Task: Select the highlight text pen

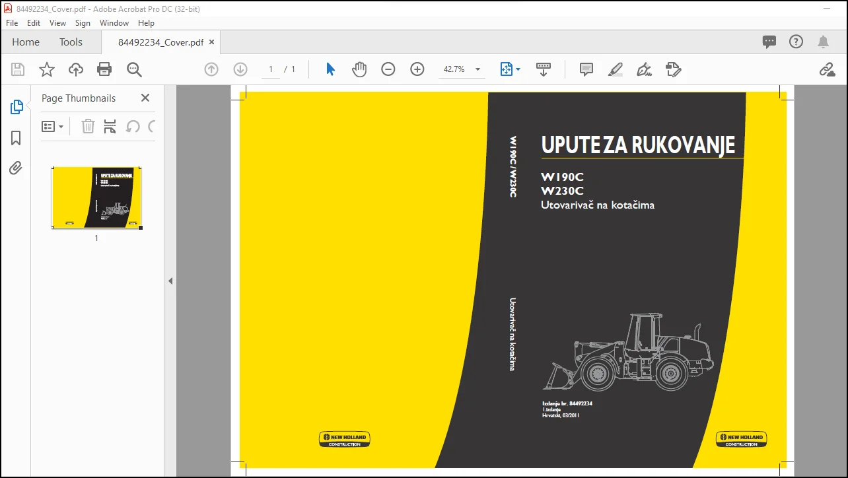Action: point(616,69)
